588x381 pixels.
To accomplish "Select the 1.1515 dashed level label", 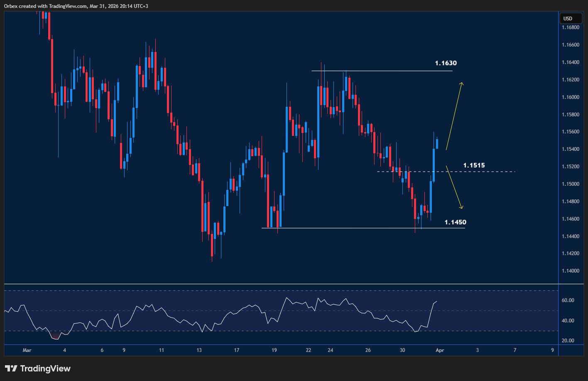I will 474,165.
